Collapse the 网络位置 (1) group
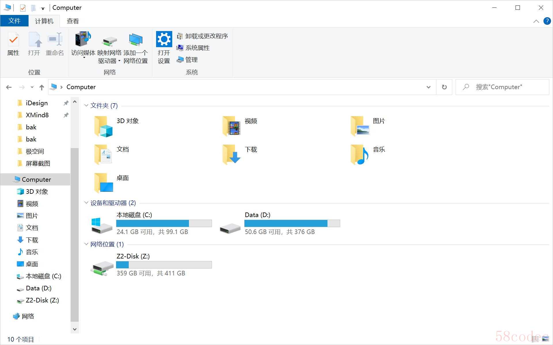The width and height of the screenshot is (553, 345). (x=86, y=244)
